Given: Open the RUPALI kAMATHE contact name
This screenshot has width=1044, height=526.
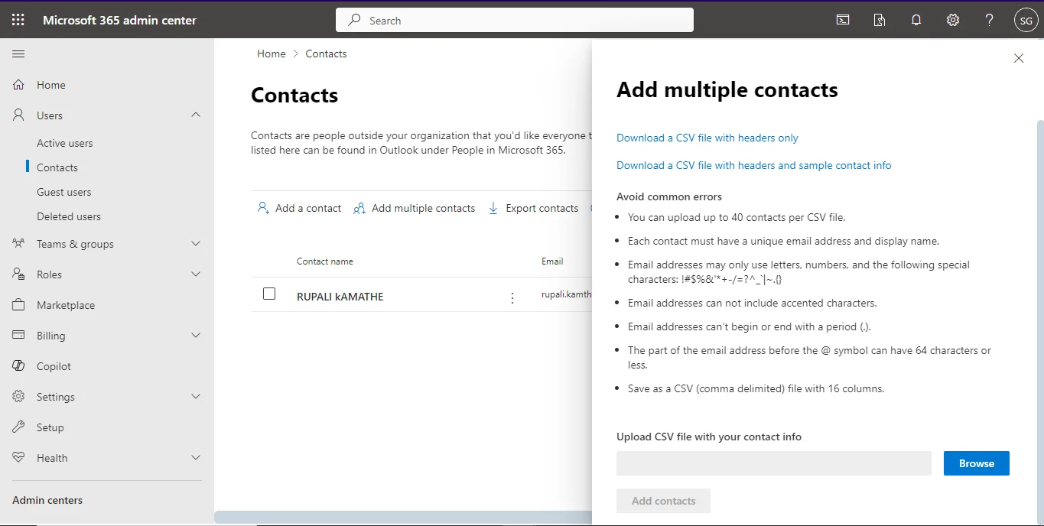Looking at the screenshot, I should pyautogui.click(x=340, y=297).
